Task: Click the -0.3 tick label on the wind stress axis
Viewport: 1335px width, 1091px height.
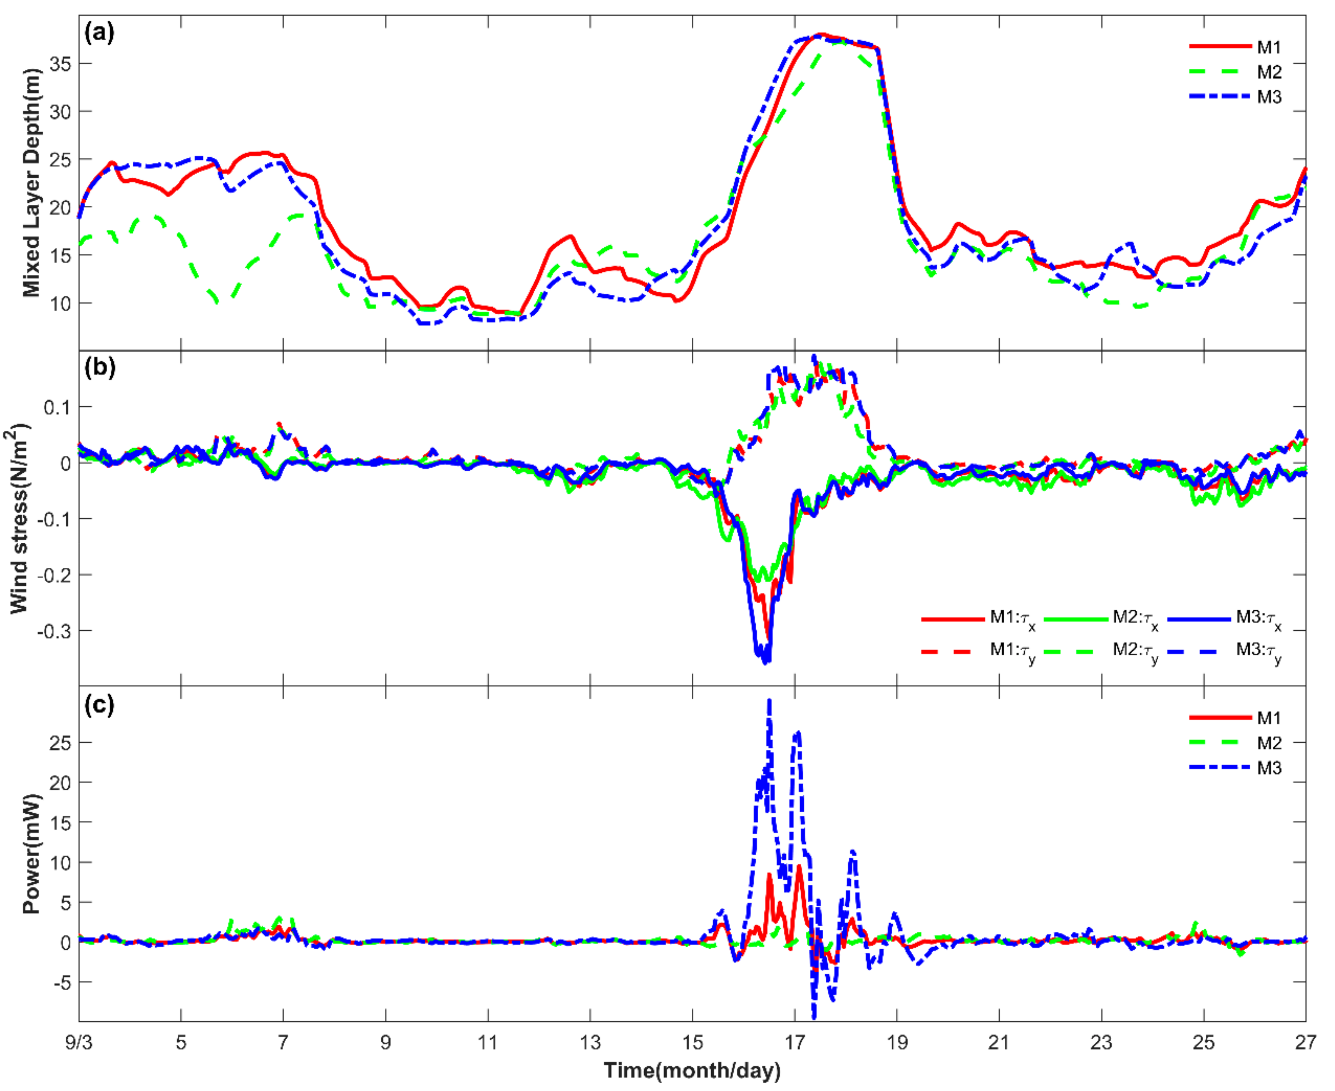Action: (54, 631)
